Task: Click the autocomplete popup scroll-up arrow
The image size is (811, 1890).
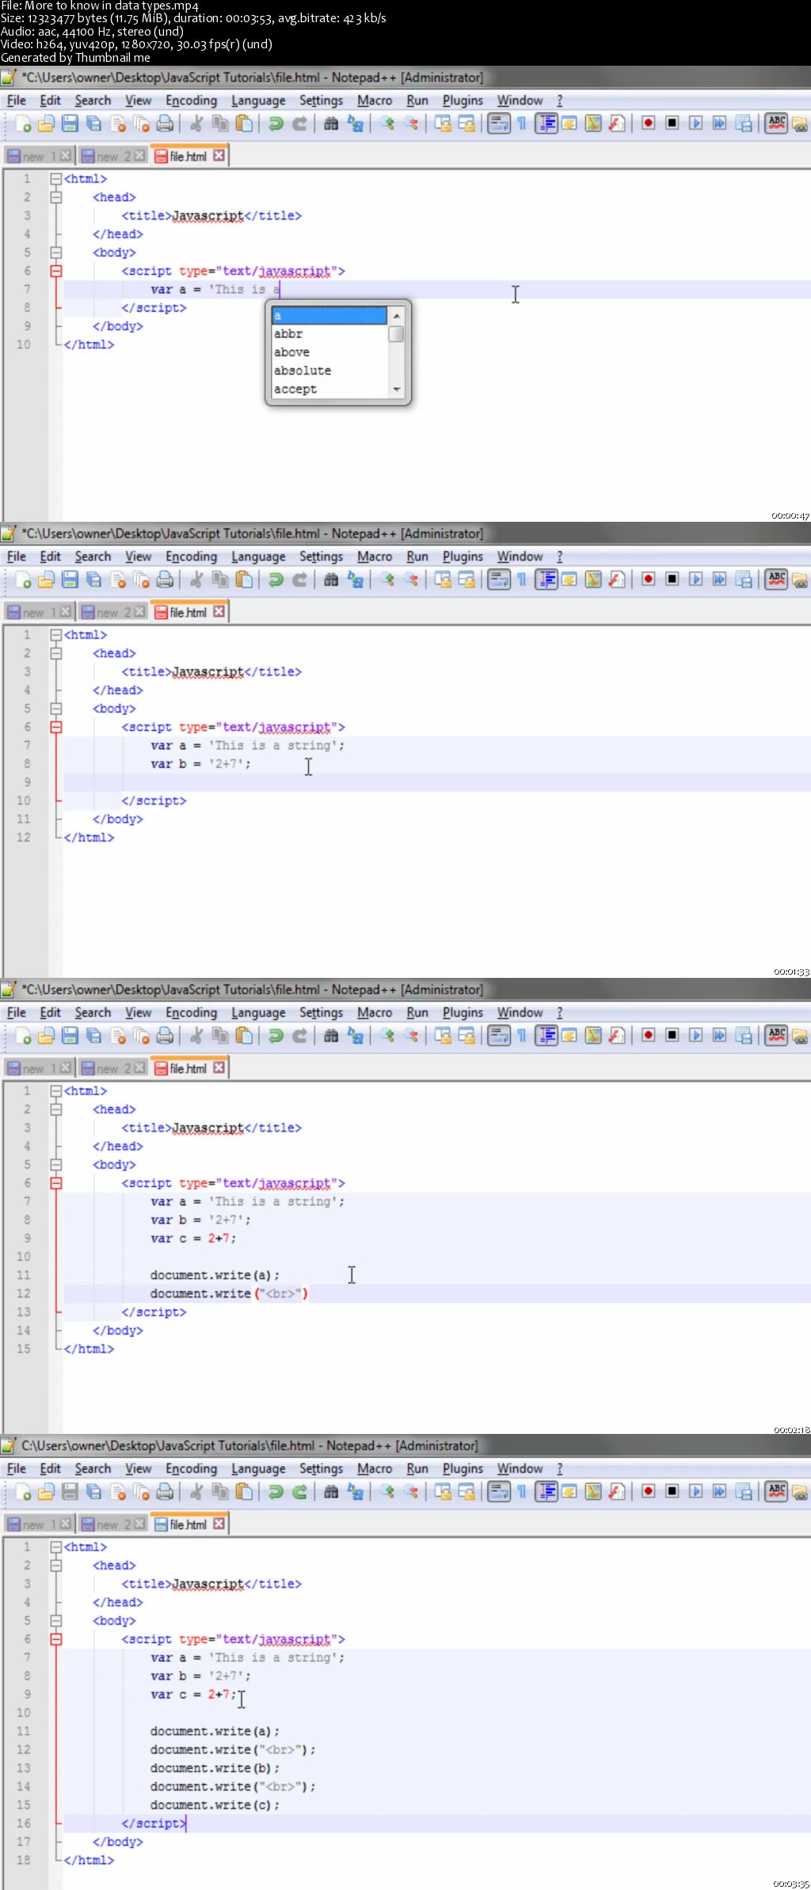Action: (397, 316)
